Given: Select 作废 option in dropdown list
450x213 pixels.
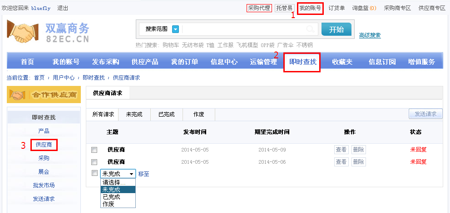Looking at the screenshot, I should click(109, 204).
